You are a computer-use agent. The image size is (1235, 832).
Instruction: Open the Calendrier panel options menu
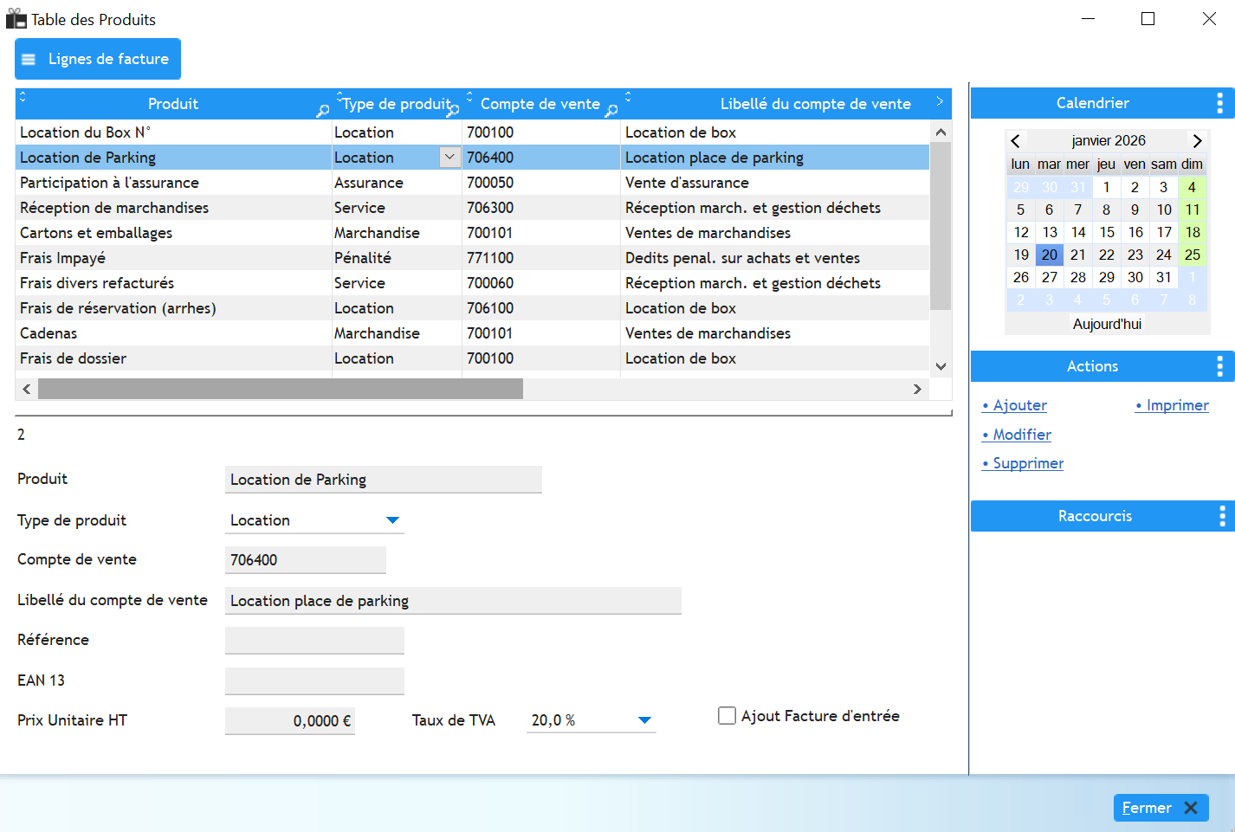(1219, 103)
